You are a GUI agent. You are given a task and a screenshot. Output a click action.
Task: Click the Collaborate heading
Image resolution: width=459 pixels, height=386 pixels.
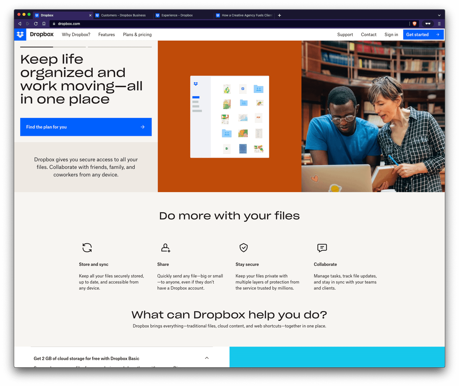(x=326, y=264)
